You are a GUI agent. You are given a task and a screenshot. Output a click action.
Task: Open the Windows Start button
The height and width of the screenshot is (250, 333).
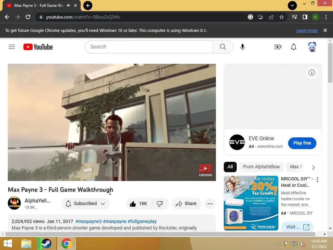pos(8,243)
